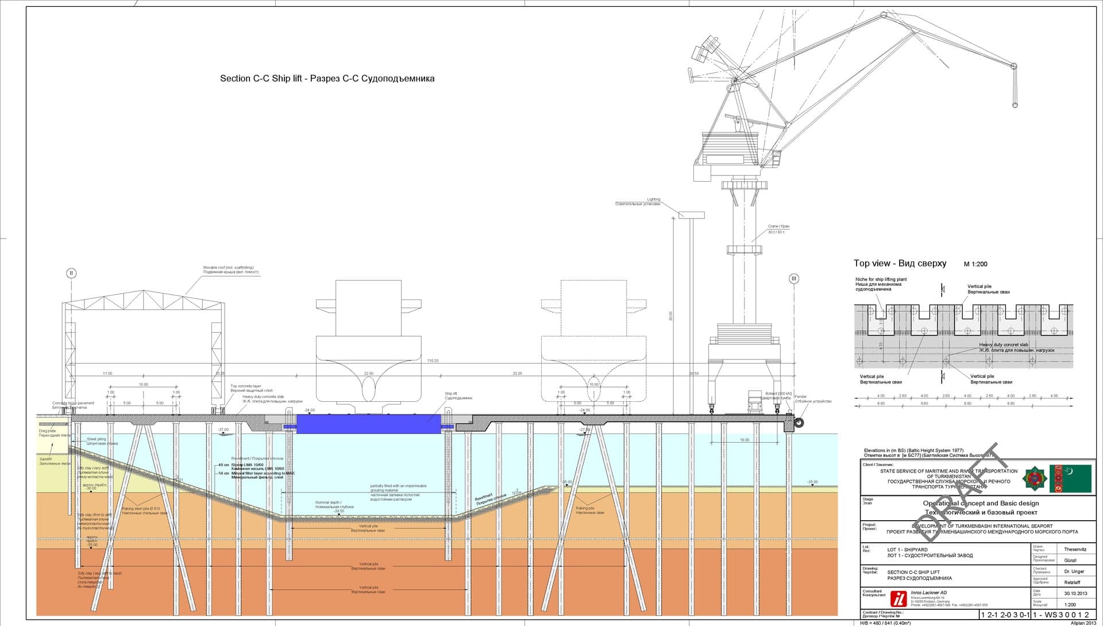This screenshot has height=626, width=1103.
Task: Click the lighting mast head fixture
Action: [x=691, y=215]
